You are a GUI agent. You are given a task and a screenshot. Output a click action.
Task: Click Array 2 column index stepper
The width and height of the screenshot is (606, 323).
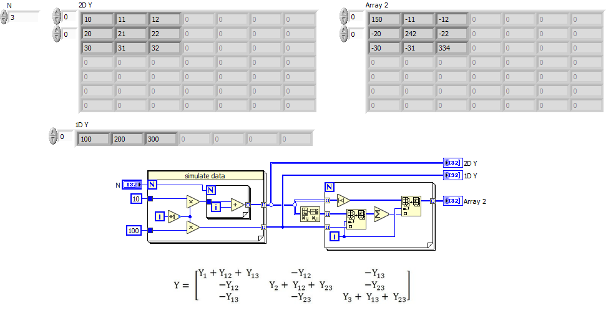tap(344, 34)
